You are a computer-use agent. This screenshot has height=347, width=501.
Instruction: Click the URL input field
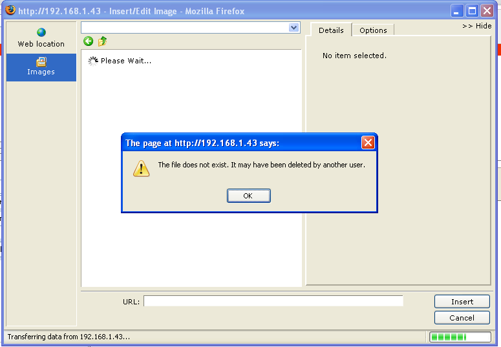(x=273, y=301)
